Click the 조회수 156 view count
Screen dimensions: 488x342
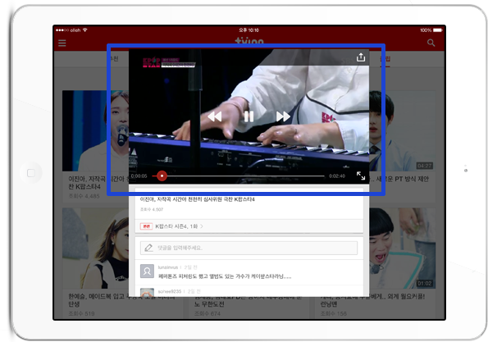(x=333, y=313)
